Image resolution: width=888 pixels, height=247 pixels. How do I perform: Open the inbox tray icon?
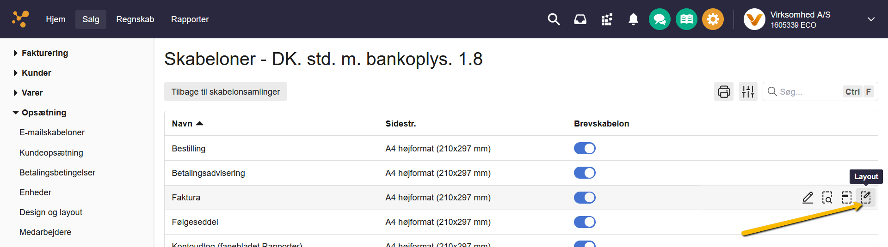tap(580, 19)
